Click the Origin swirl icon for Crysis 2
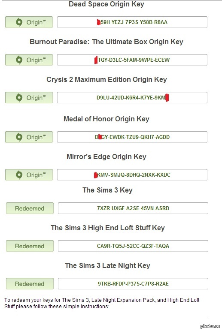 pos(19,98)
